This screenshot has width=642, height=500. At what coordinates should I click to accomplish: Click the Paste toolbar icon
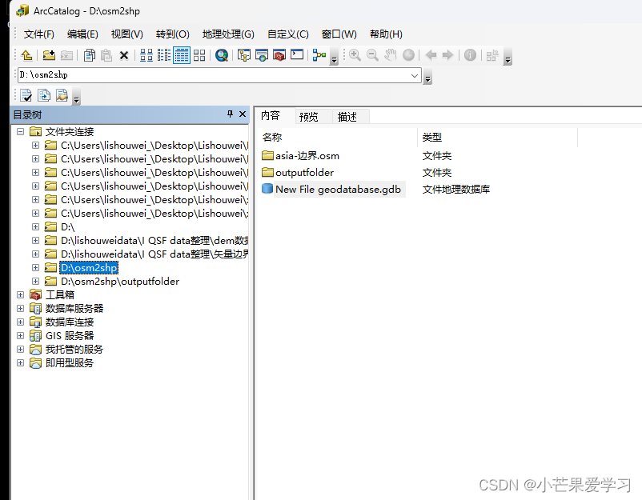tap(106, 55)
